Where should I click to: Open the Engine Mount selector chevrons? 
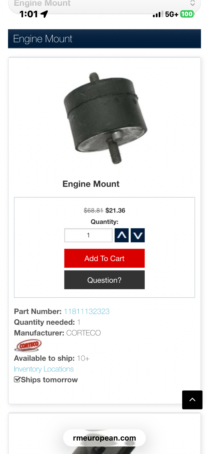[x=193, y=3]
